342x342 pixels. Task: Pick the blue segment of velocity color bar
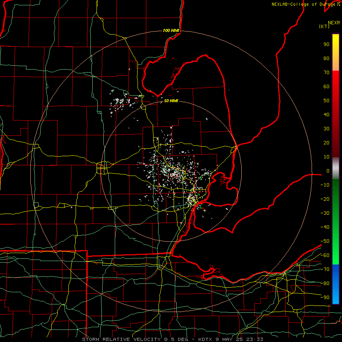pos(336,284)
